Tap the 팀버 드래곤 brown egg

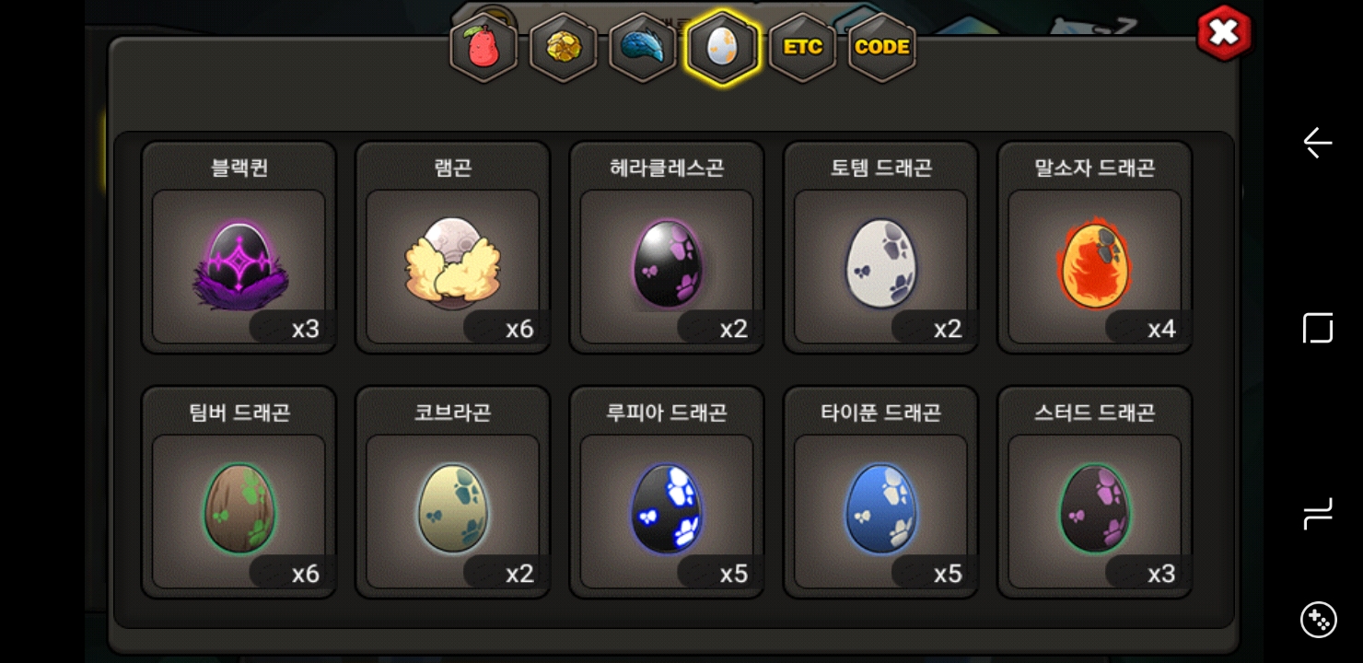(x=239, y=492)
